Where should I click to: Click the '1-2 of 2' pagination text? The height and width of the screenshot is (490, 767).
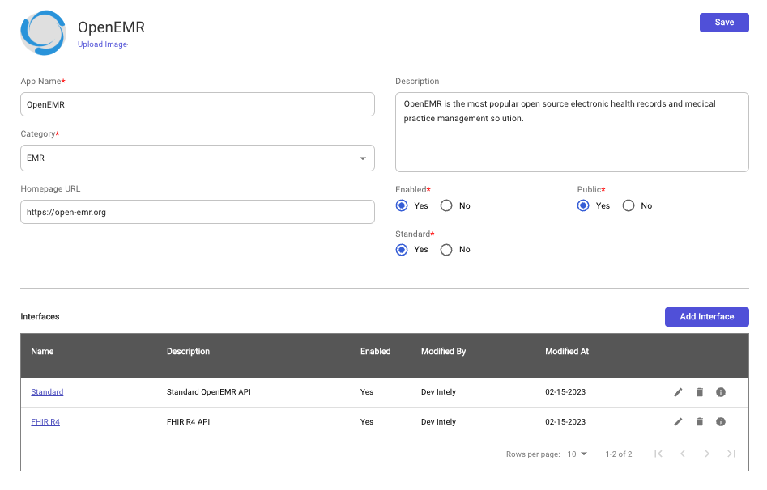click(x=619, y=454)
